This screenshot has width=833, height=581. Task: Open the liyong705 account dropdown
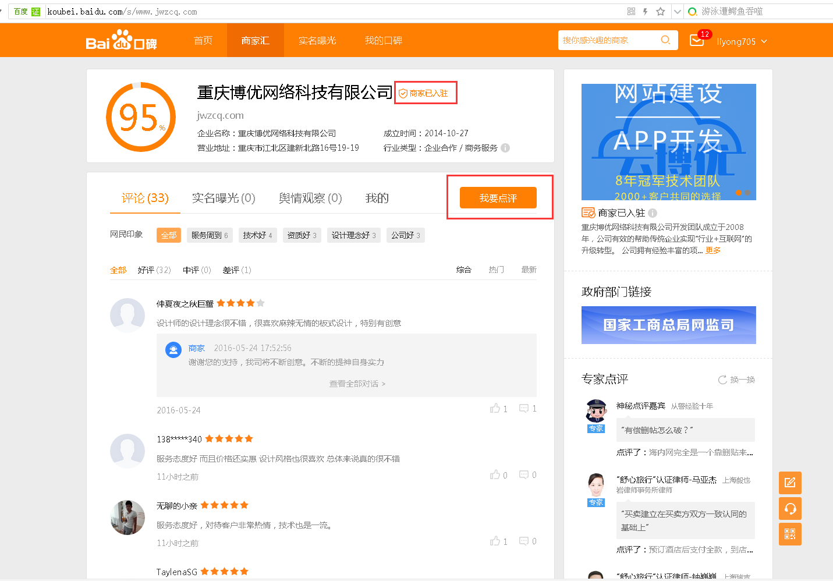pyautogui.click(x=742, y=41)
